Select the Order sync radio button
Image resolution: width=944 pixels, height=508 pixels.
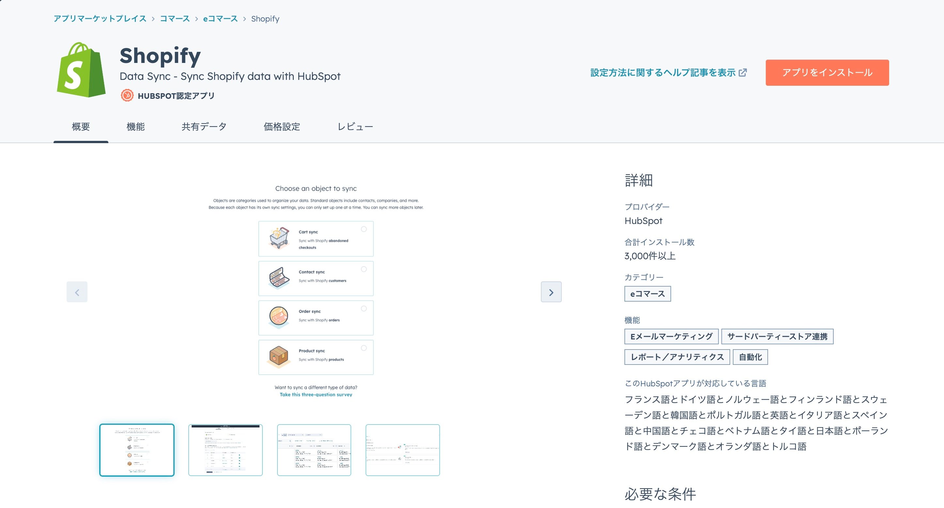[x=364, y=308]
